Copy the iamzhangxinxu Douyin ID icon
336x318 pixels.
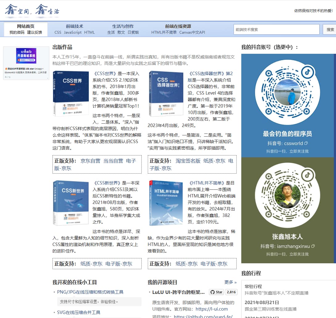[x=313, y=246]
